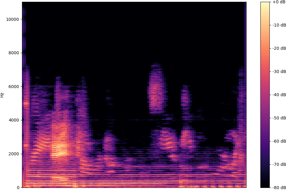Click the -40 dB colorbar label
This screenshot has height=190, width=286.
point(279,95)
